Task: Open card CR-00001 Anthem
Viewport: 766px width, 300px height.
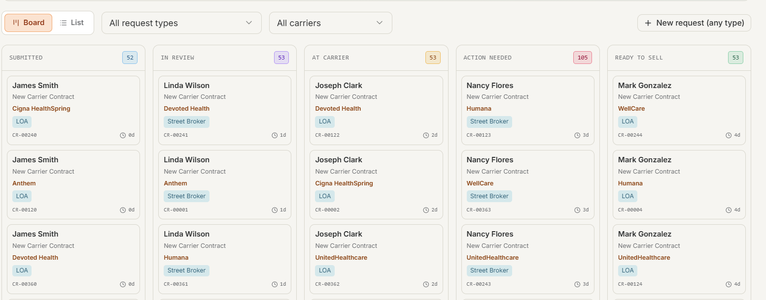Action: tap(225, 184)
